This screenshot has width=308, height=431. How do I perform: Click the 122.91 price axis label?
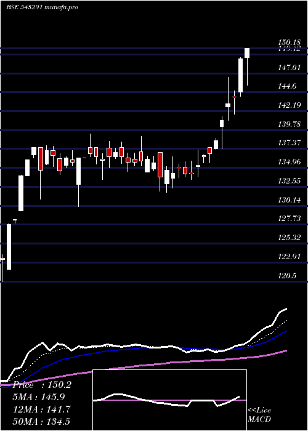(x=290, y=257)
